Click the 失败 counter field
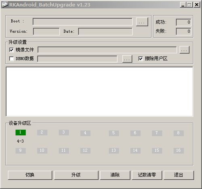 183,31
